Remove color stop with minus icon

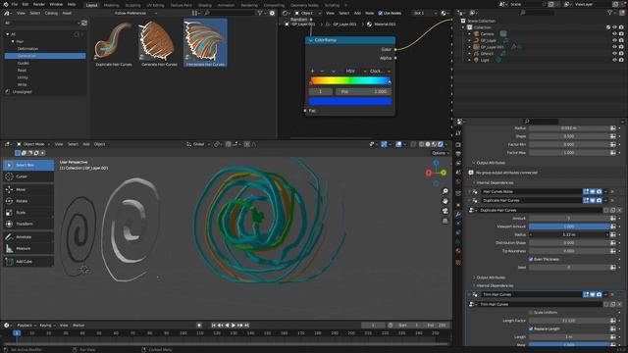[x=323, y=71]
